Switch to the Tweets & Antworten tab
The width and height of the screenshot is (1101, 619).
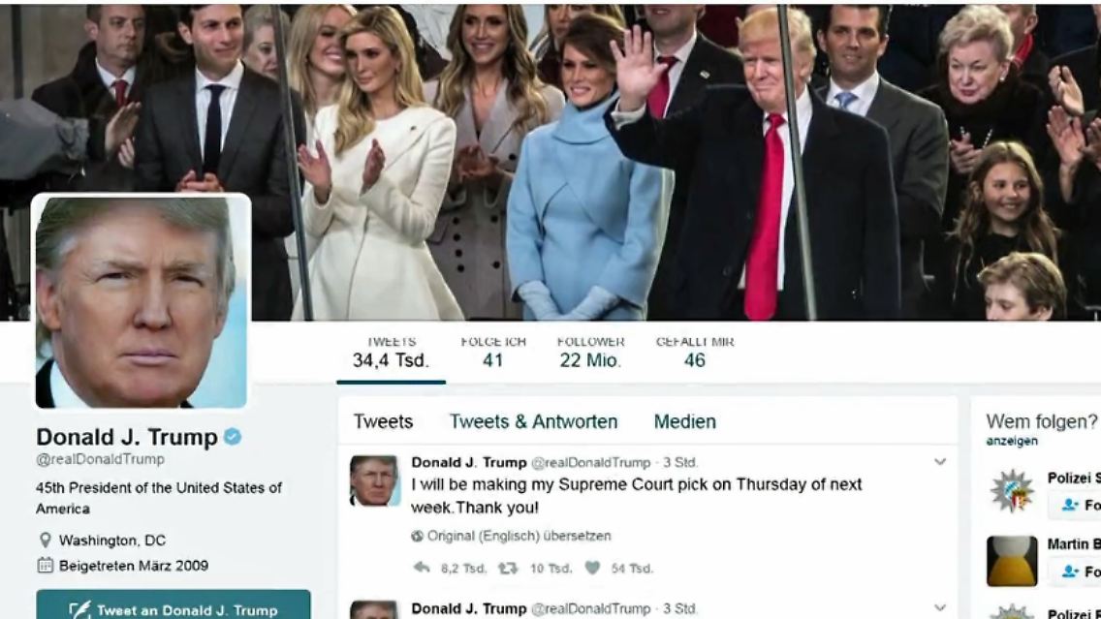pos(534,421)
